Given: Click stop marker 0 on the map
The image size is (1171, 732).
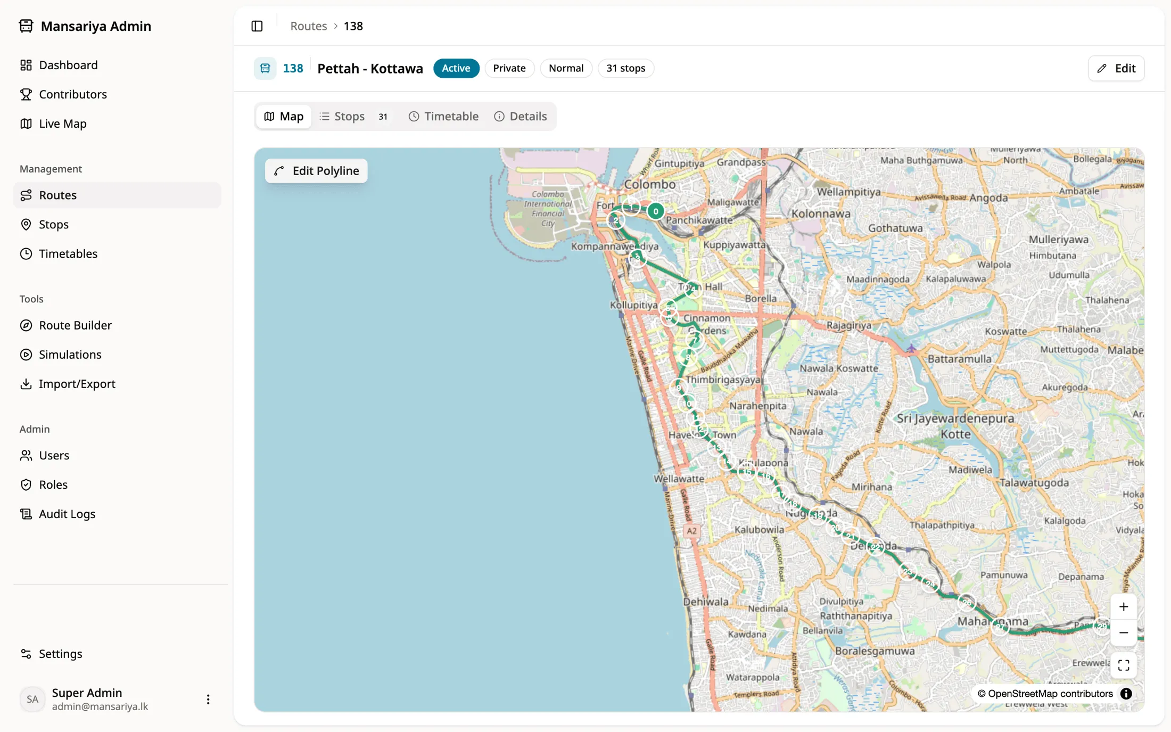Looking at the screenshot, I should tap(656, 211).
